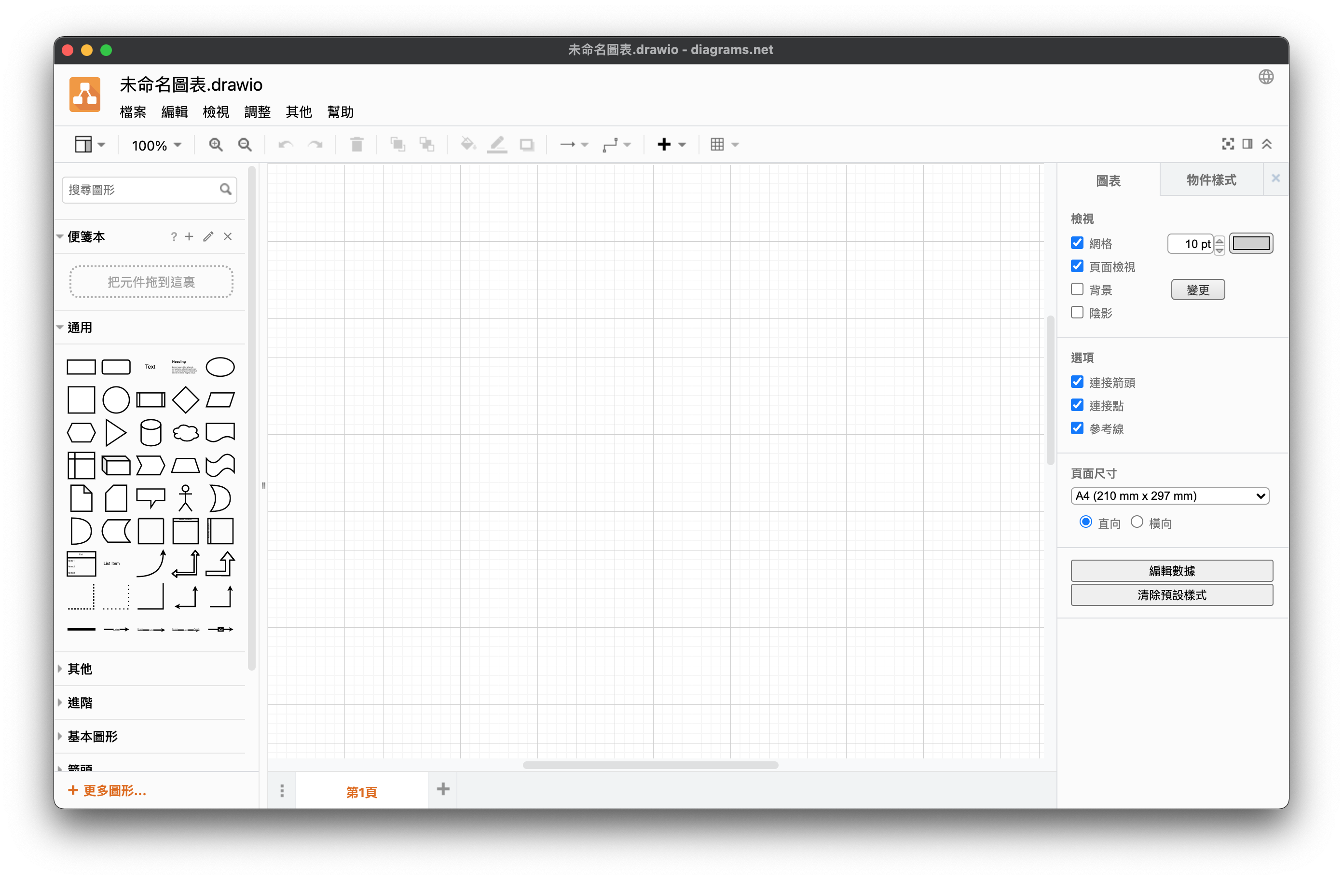Toggle the format panel icon
Viewport: 1343px width, 880px height.
[x=1247, y=144]
